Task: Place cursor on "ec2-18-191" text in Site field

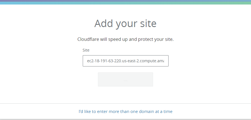Action: tap(96, 61)
